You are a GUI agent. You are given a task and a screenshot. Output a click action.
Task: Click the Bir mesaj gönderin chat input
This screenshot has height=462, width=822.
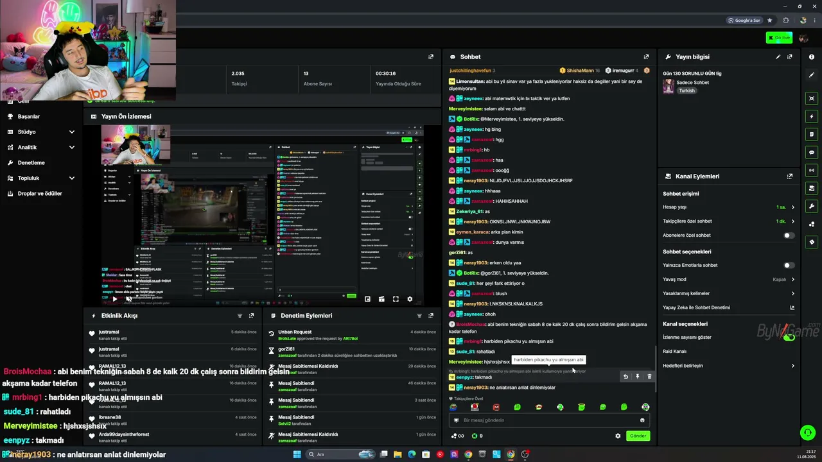pyautogui.click(x=549, y=420)
